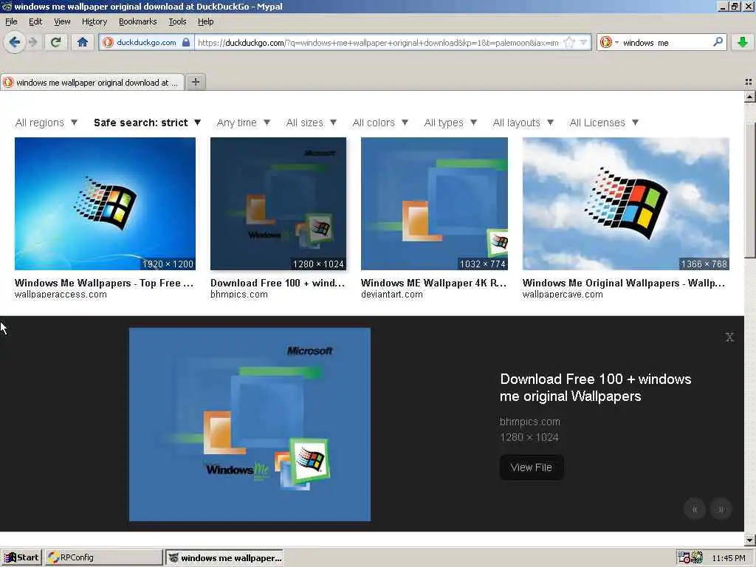Open the Windows Me Original Wallpapers result title
Image resolution: width=756 pixels, height=567 pixels.
(623, 283)
